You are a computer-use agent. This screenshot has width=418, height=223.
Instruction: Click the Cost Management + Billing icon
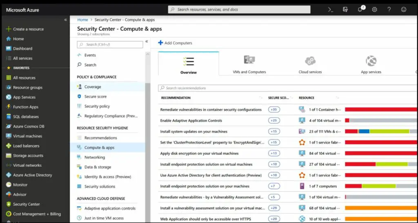point(9,214)
